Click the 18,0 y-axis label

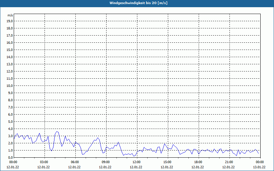pyautogui.click(x=10, y=28)
